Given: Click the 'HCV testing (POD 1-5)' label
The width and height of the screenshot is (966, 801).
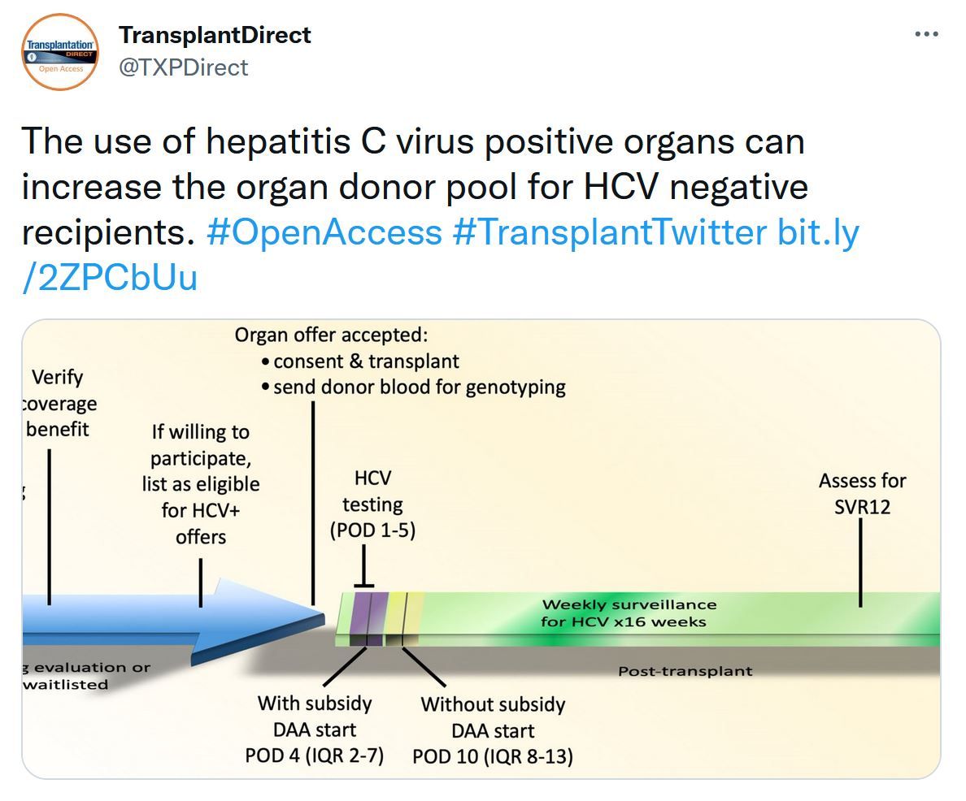Looking at the screenshot, I should click(372, 504).
